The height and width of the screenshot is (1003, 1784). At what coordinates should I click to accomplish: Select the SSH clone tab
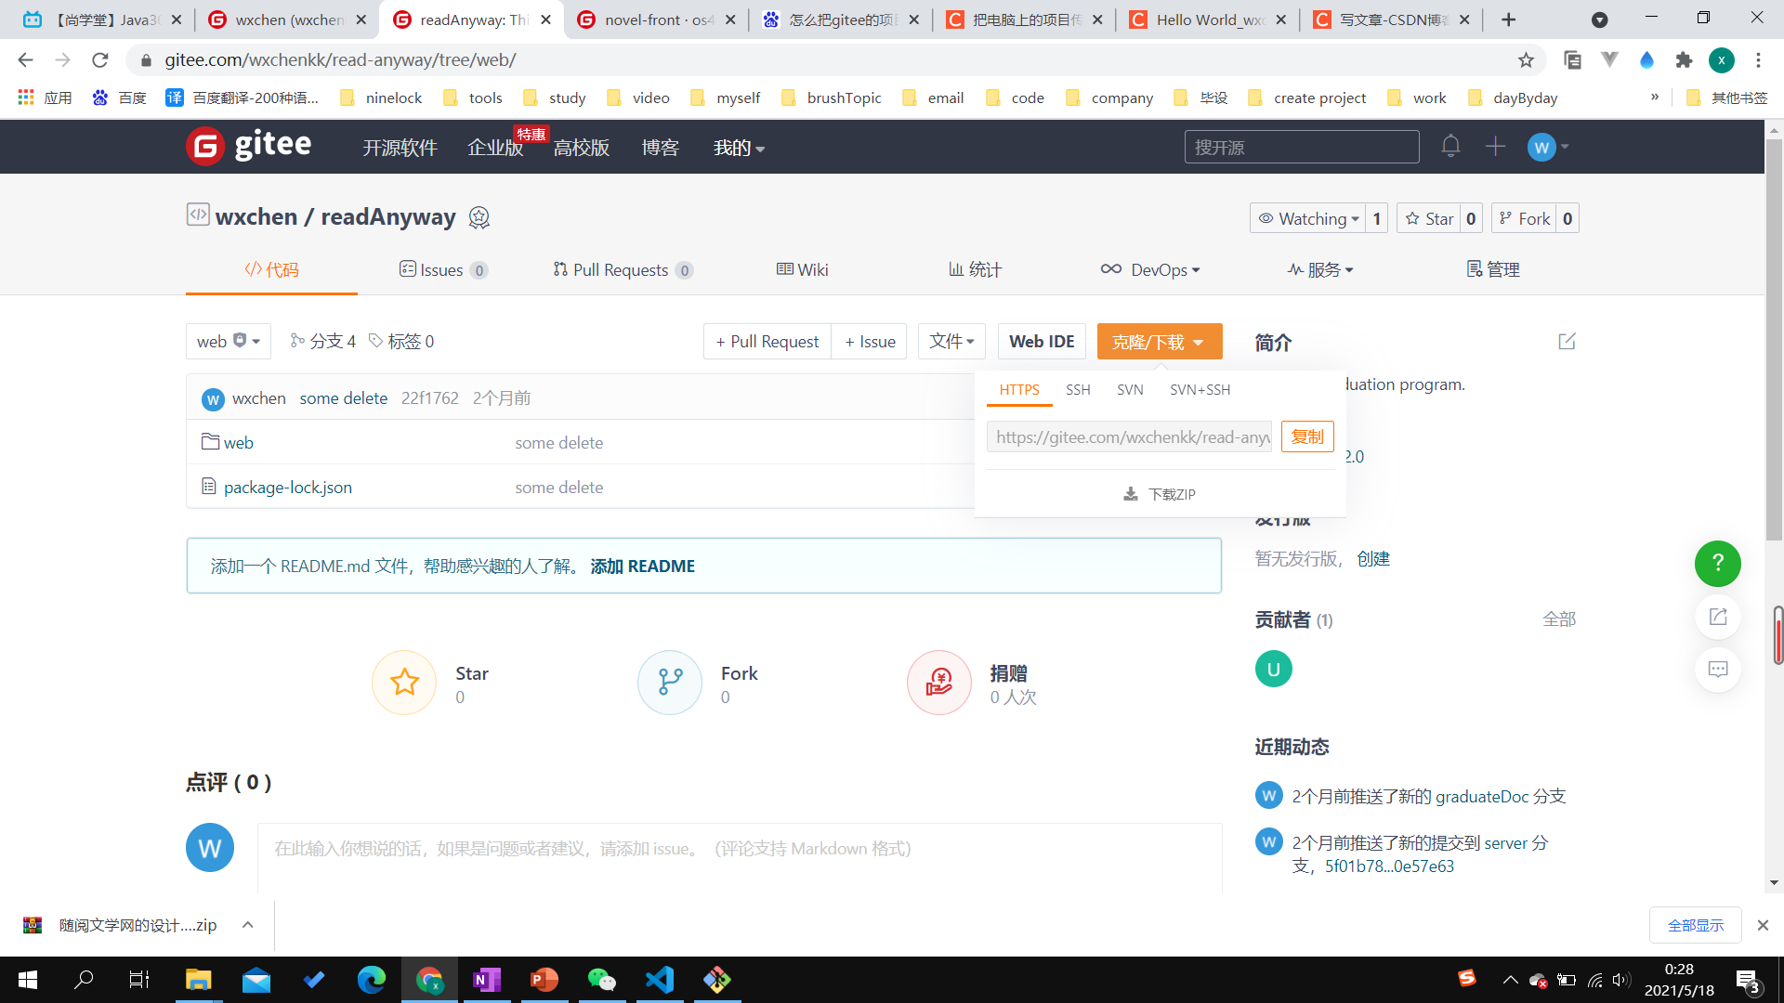coord(1078,389)
